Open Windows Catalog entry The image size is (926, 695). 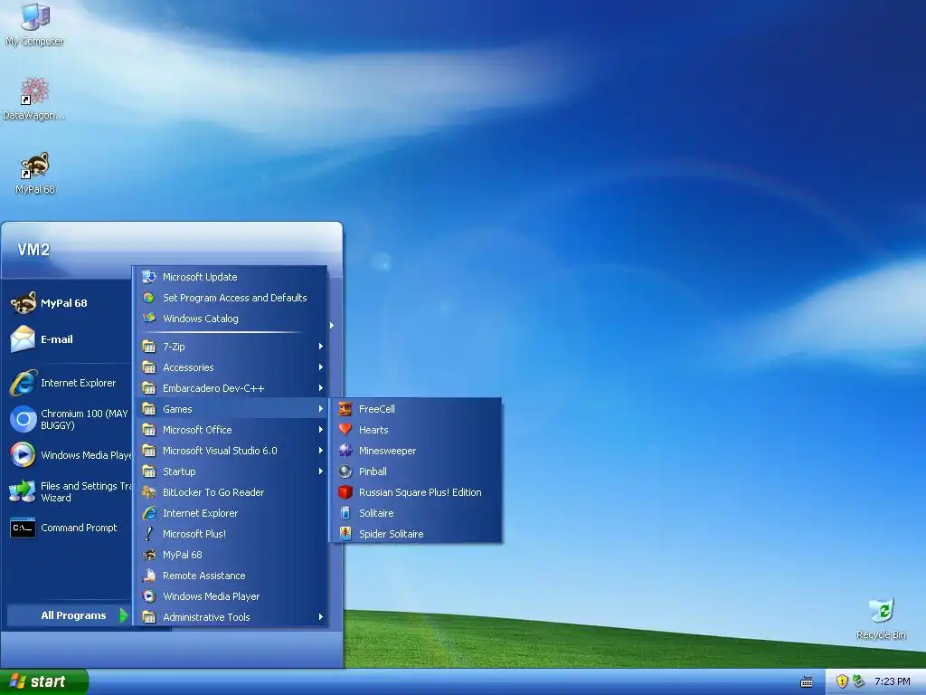pyautogui.click(x=232, y=318)
